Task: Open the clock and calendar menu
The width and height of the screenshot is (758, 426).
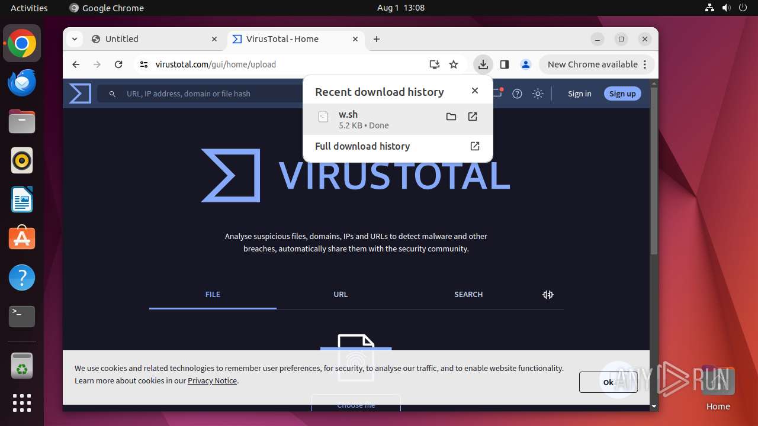Action: [401, 8]
